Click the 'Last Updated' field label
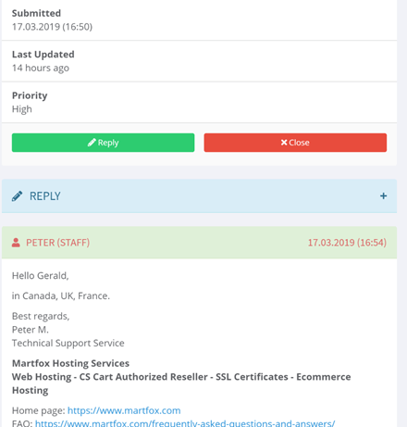Image resolution: width=407 pixels, height=427 pixels. click(43, 55)
